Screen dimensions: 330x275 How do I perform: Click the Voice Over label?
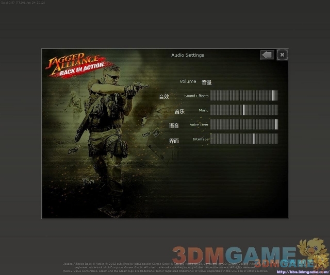coord(199,125)
